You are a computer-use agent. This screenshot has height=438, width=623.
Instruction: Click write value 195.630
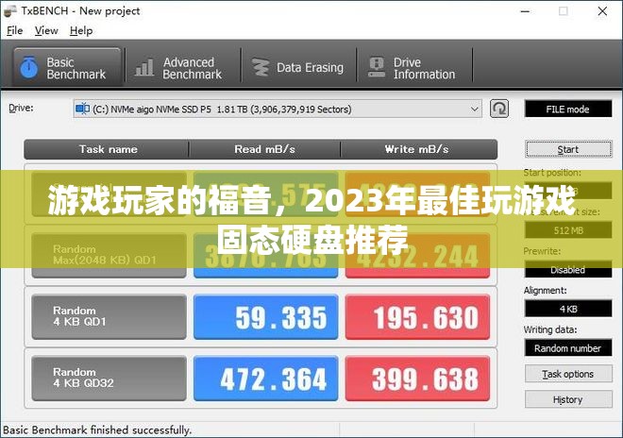click(x=417, y=317)
